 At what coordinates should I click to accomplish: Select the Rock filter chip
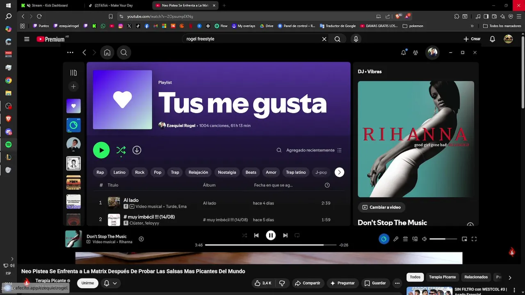(140, 172)
